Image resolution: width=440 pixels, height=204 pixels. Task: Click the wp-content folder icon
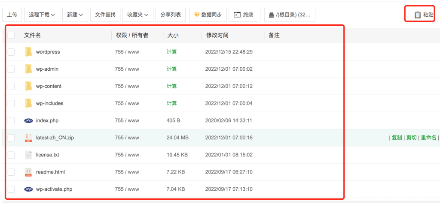click(x=28, y=86)
